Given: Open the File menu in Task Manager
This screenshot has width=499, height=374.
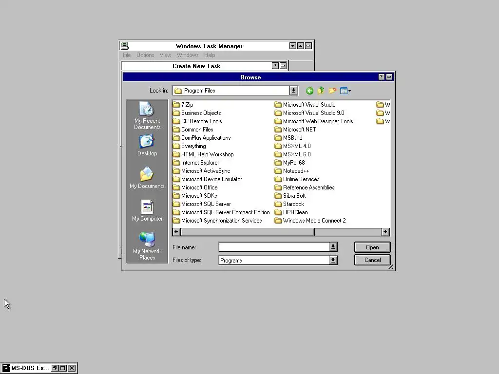Looking at the screenshot, I should pos(127,55).
